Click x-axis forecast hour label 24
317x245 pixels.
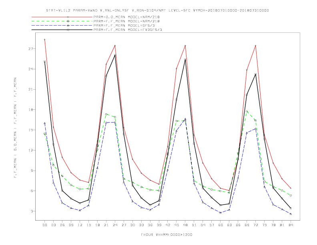tap(115, 225)
